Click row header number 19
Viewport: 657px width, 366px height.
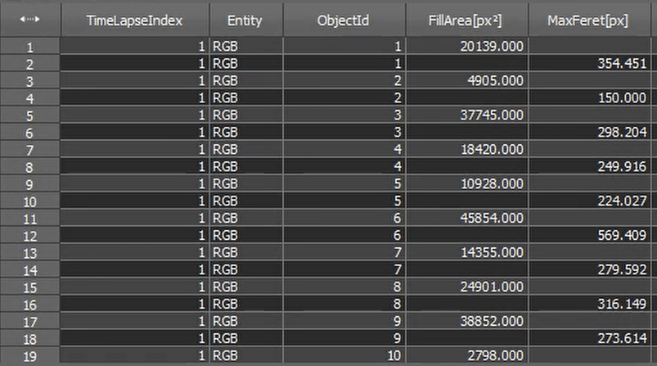(x=29, y=356)
